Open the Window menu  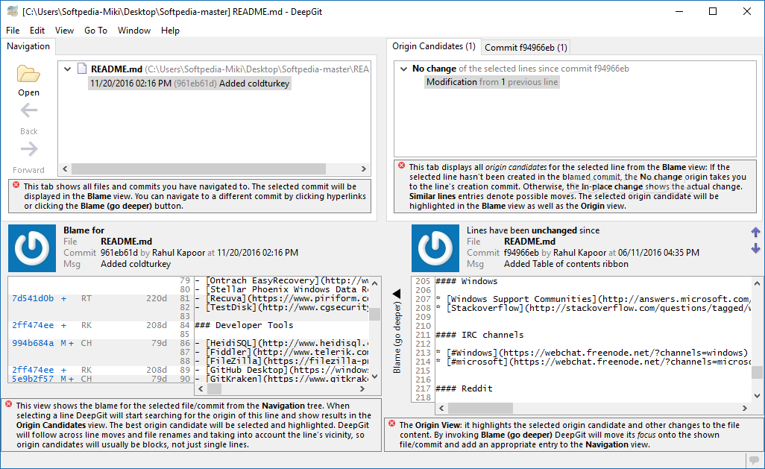134,31
